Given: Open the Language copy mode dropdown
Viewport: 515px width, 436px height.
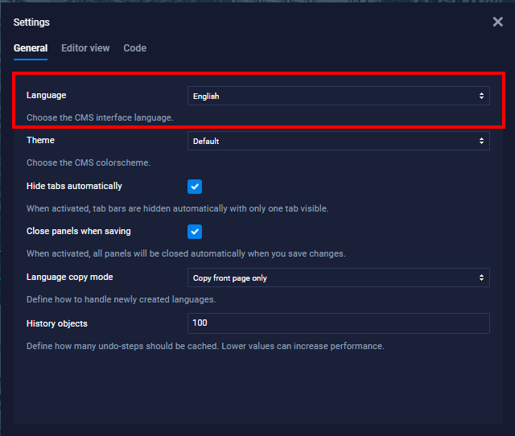Looking at the screenshot, I should tap(338, 278).
